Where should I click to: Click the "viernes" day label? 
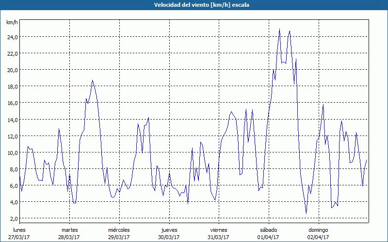[x=219, y=230]
